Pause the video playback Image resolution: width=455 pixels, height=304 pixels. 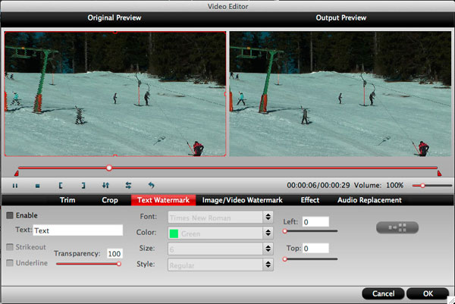point(14,185)
